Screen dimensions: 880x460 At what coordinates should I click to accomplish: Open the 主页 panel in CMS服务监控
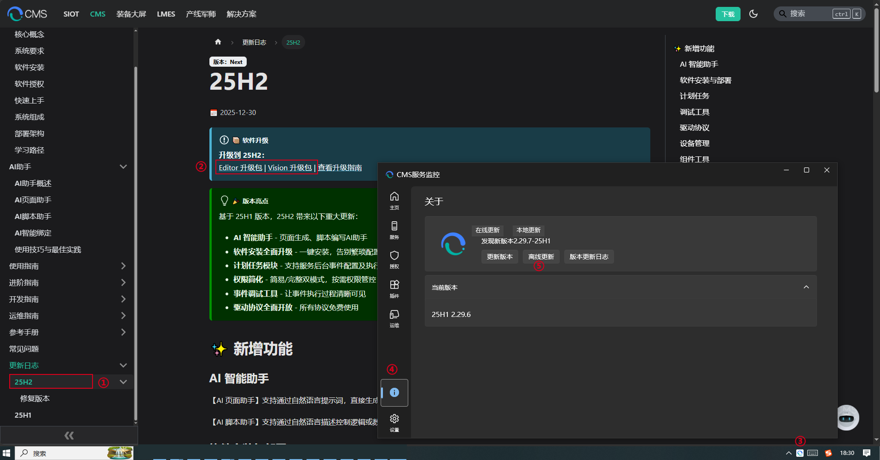pyautogui.click(x=394, y=200)
